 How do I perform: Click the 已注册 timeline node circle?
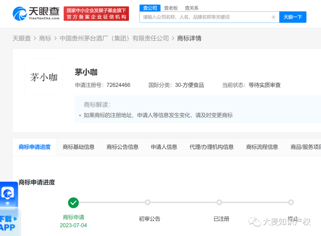219,202
